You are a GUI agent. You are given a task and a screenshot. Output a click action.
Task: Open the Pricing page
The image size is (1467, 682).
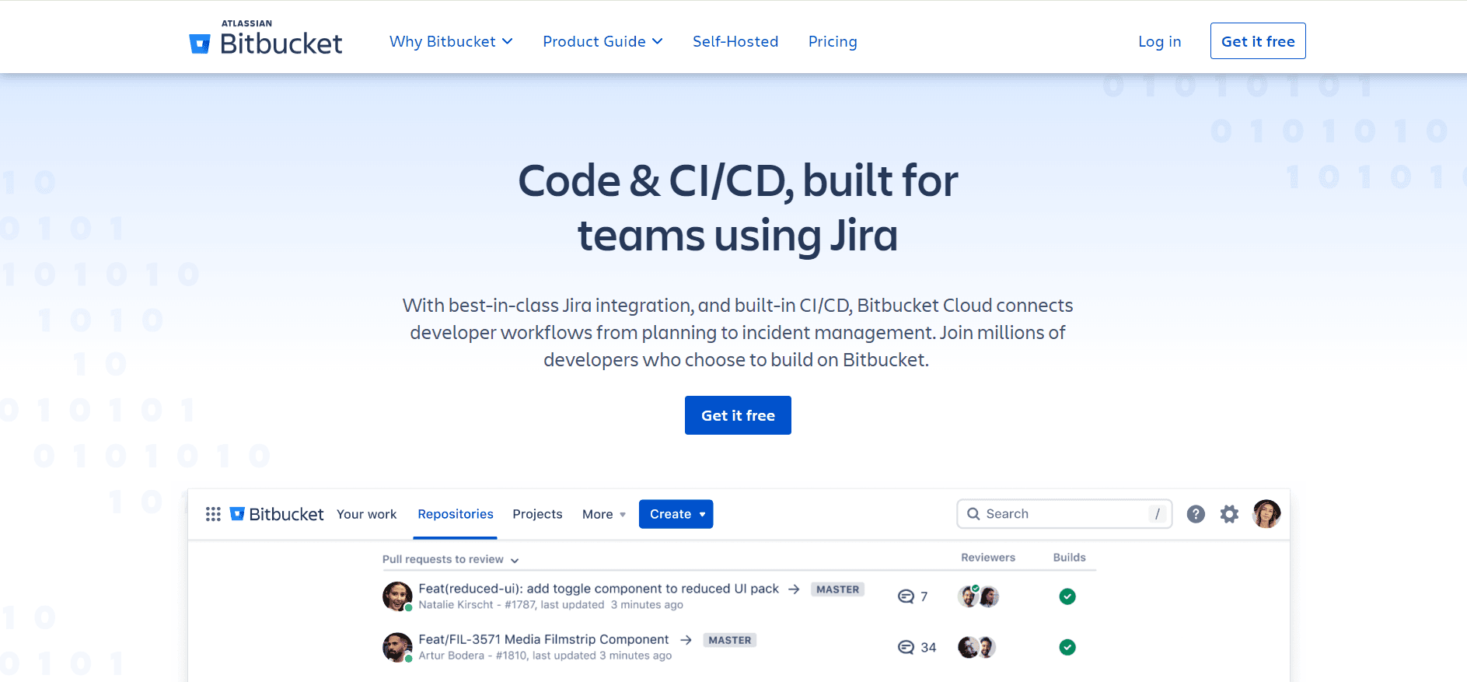[833, 41]
